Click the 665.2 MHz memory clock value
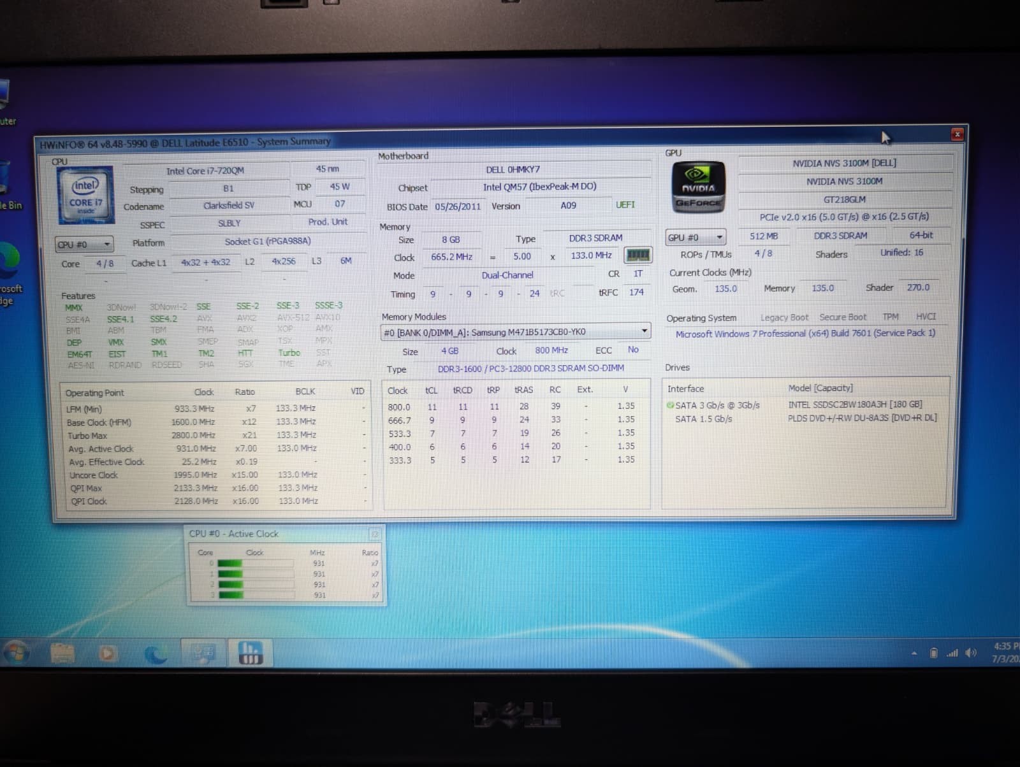 [451, 257]
